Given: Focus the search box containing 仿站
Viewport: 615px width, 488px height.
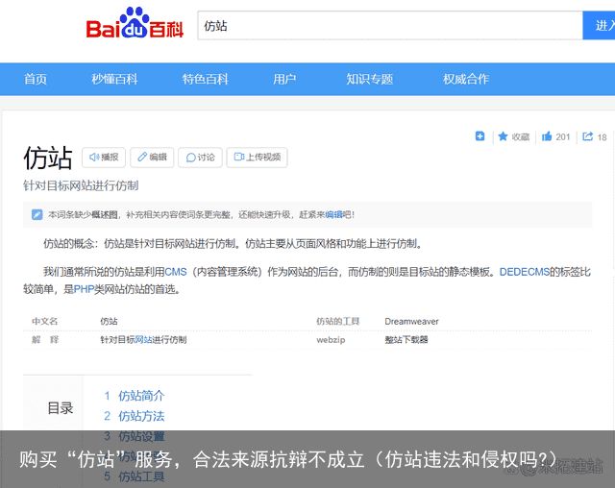Looking at the screenshot, I should (x=390, y=26).
